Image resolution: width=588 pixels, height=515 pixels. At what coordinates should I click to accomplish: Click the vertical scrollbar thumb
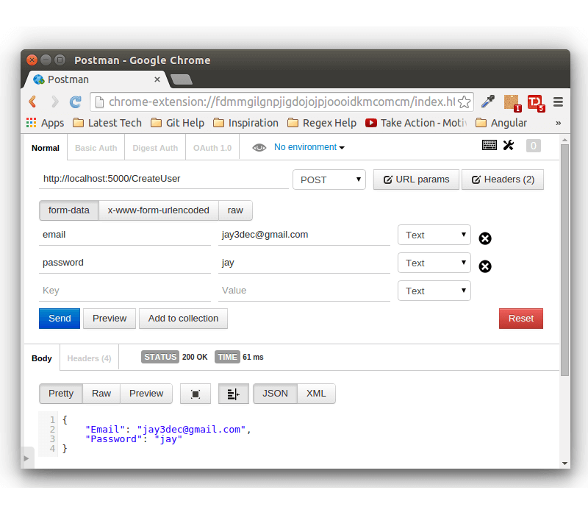pyautogui.click(x=564, y=260)
